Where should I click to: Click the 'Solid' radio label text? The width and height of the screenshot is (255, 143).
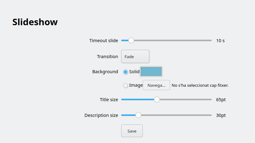point(134,72)
